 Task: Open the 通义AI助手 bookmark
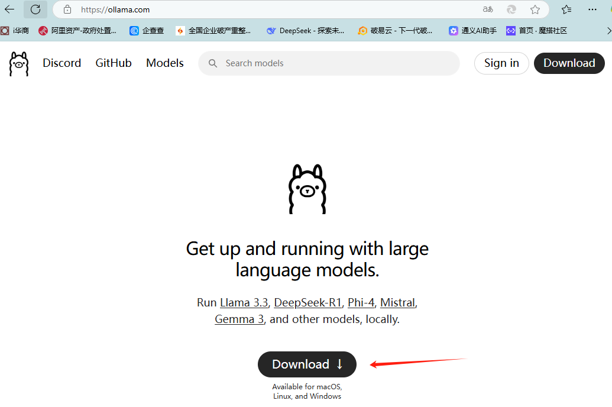[472, 31]
